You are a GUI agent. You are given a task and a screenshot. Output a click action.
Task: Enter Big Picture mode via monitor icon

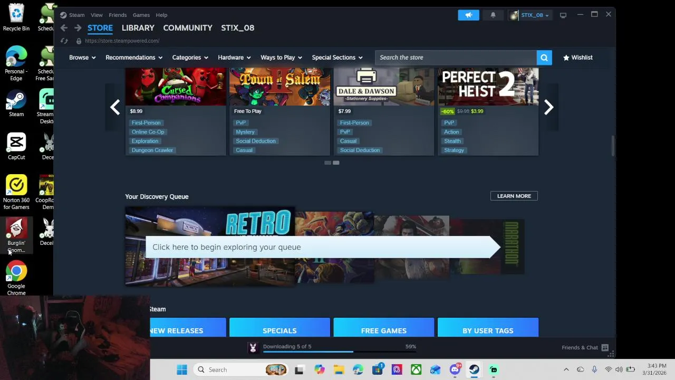563,15
